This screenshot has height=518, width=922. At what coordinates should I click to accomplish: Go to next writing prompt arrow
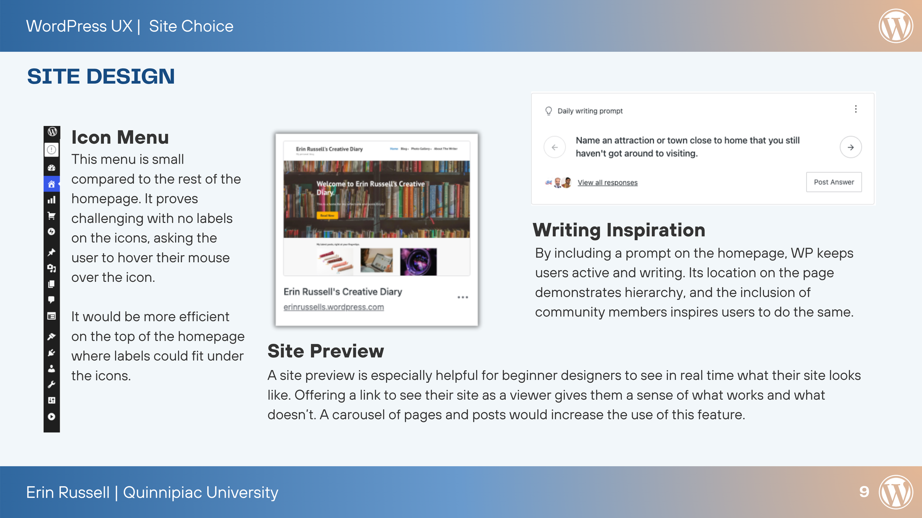coord(850,147)
